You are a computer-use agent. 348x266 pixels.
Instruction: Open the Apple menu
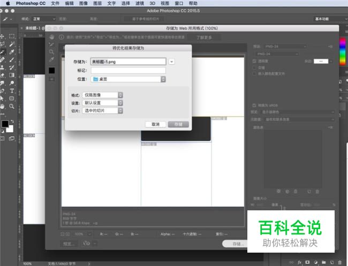(x=8, y=3)
